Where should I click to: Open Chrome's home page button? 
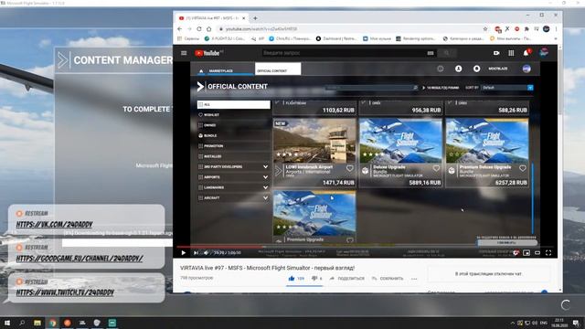(x=209, y=28)
